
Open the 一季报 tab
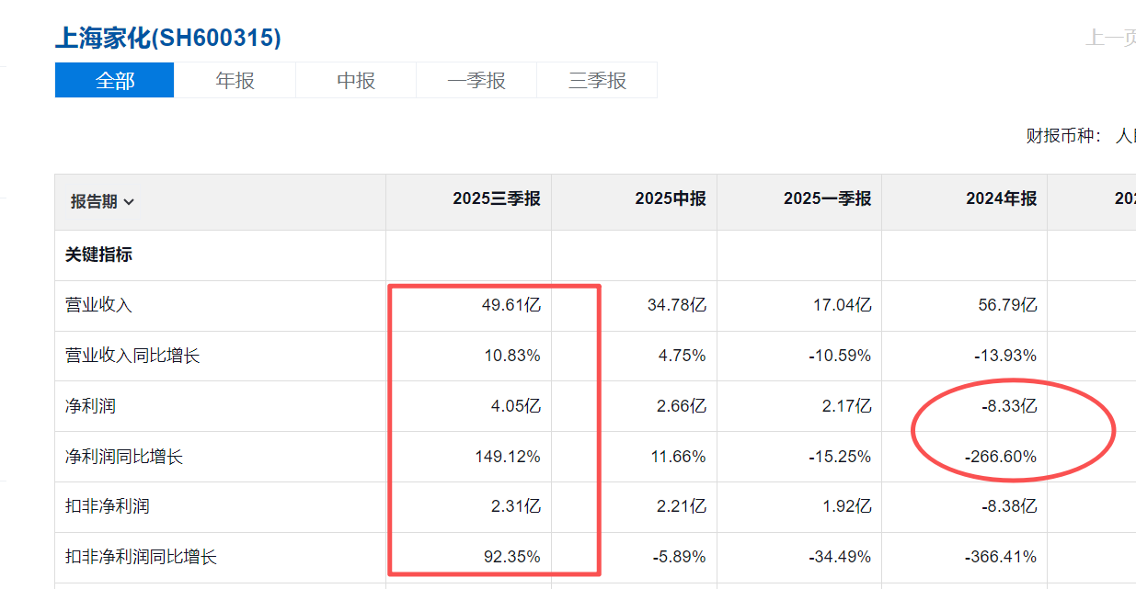476,81
